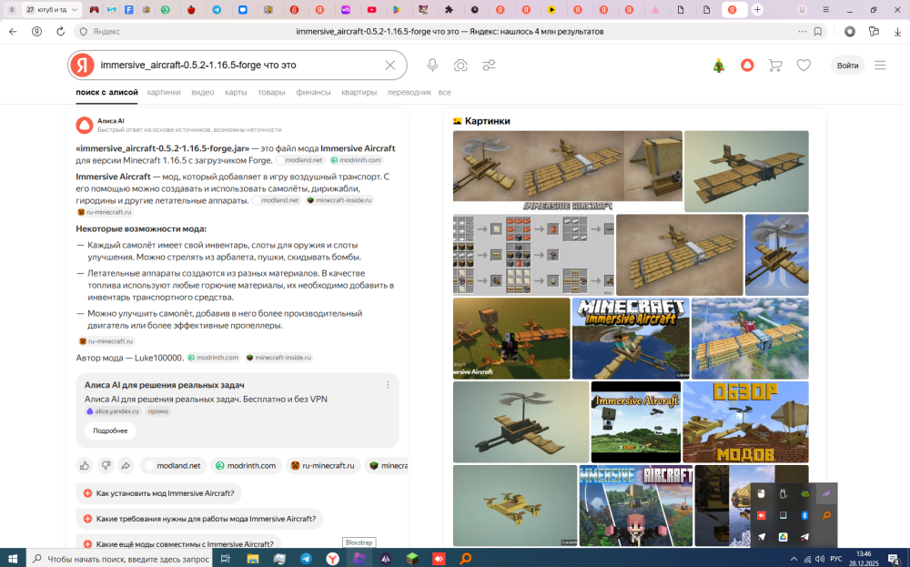910x567 pixels.
Task: Open File Explorer from the taskbar
Action: coord(252,559)
